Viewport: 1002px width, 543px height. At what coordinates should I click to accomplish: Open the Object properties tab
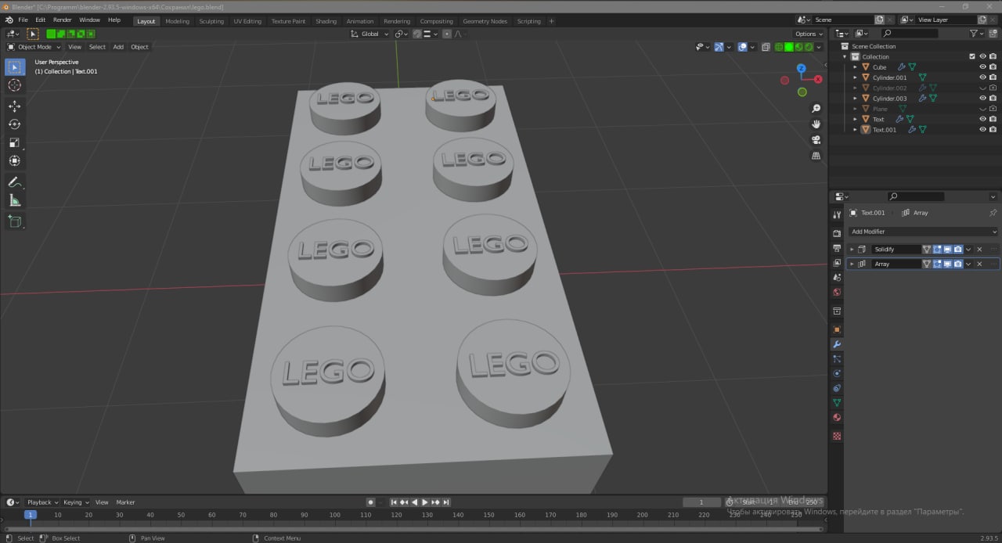pyautogui.click(x=837, y=329)
